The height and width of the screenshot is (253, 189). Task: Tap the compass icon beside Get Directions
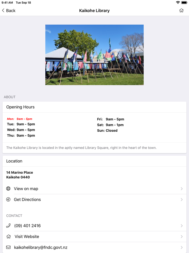click(x=8, y=199)
